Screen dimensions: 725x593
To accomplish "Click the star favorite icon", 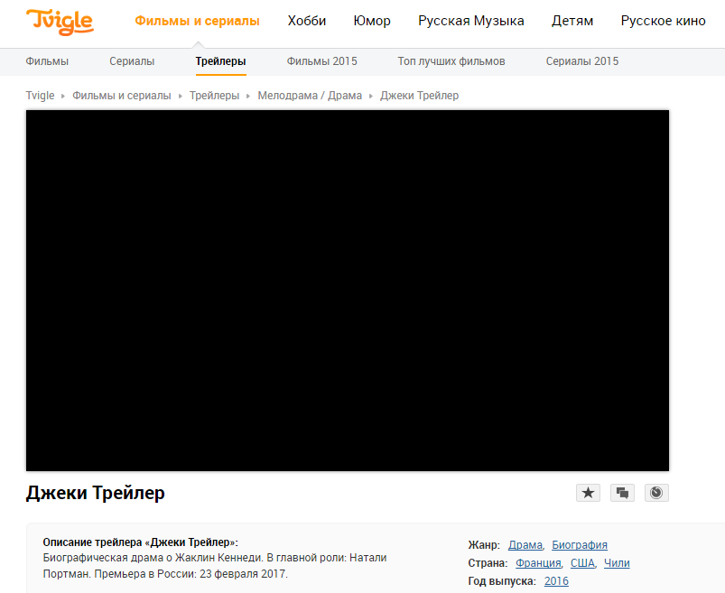I will (x=588, y=493).
